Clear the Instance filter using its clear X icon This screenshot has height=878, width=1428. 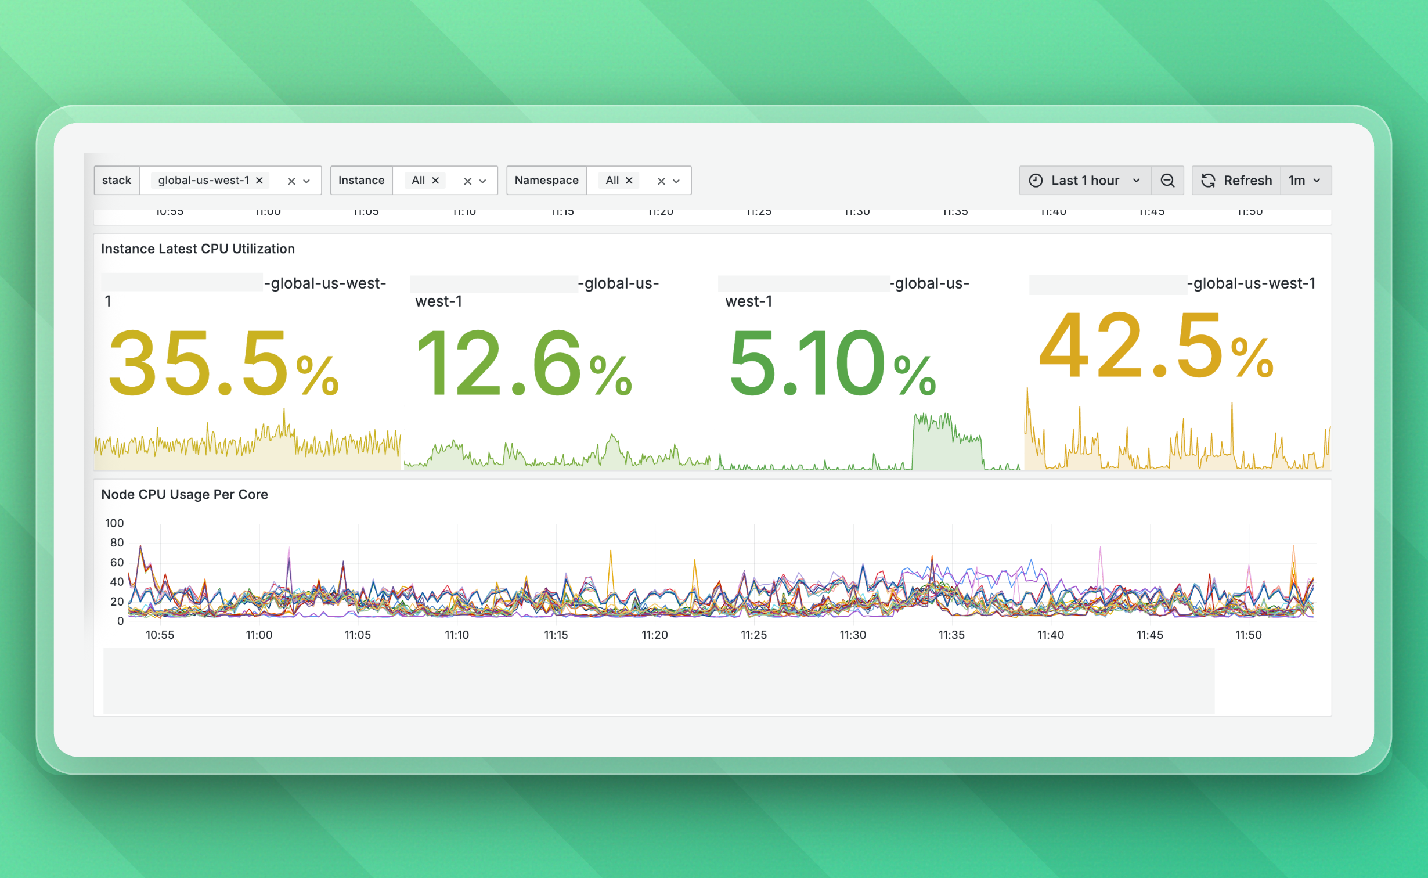tap(468, 180)
